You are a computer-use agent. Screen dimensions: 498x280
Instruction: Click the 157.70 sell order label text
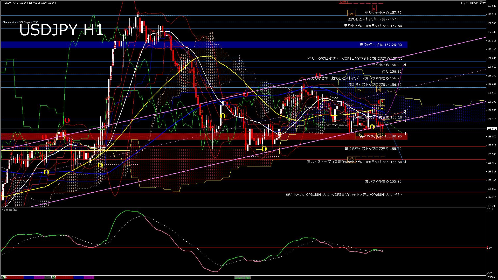pyautogui.click(x=383, y=12)
